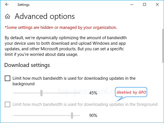Click the vertical scrollbar thumb

point(163,46)
